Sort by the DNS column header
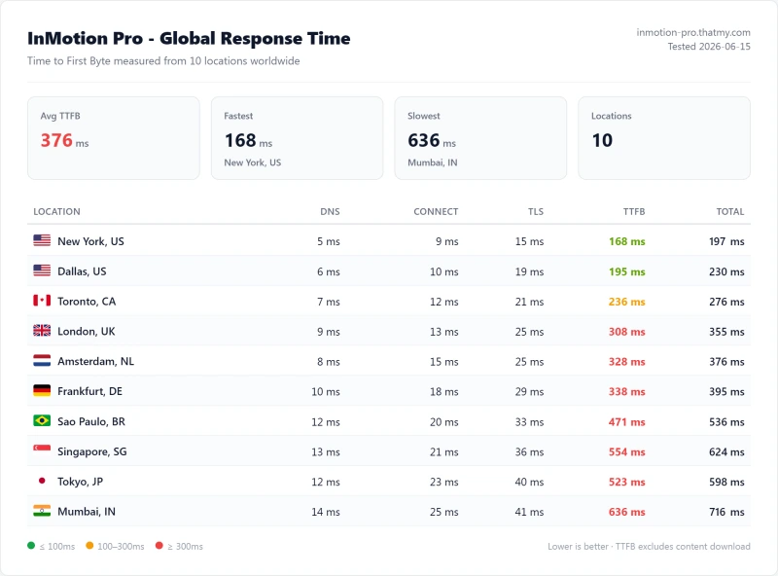This screenshot has width=778, height=576. (330, 211)
